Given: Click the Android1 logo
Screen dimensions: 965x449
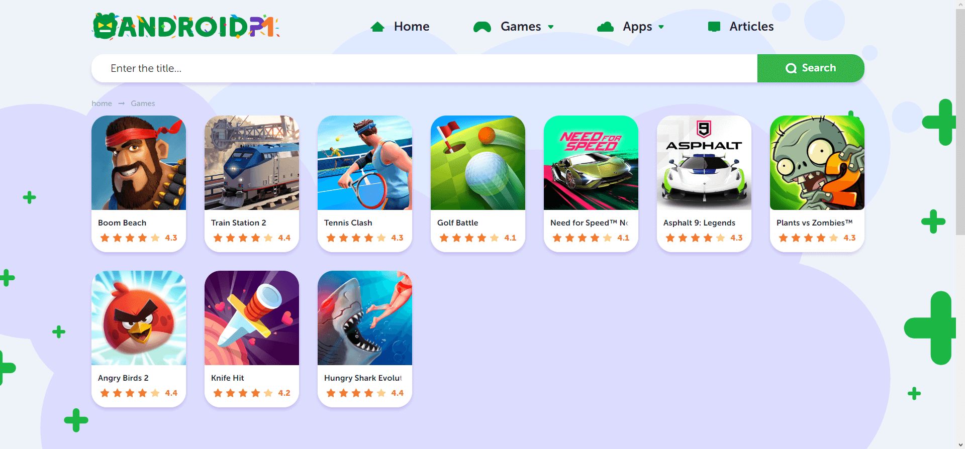Looking at the screenshot, I should (186, 26).
